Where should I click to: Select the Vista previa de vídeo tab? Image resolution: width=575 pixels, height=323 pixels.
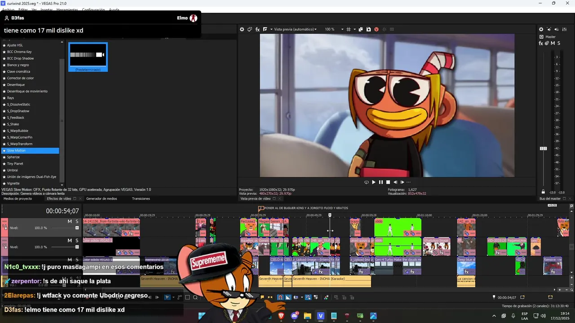tap(255, 199)
